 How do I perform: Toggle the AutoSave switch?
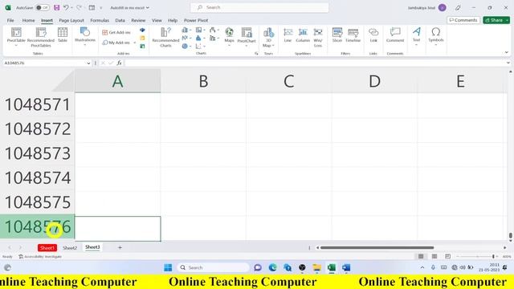tap(43, 7)
